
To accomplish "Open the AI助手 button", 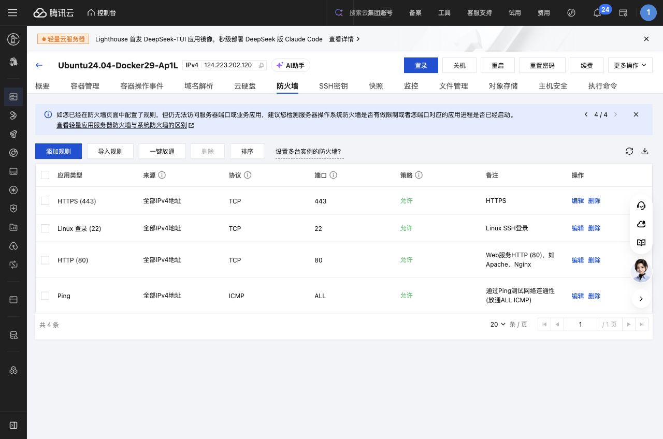I will [x=291, y=65].
